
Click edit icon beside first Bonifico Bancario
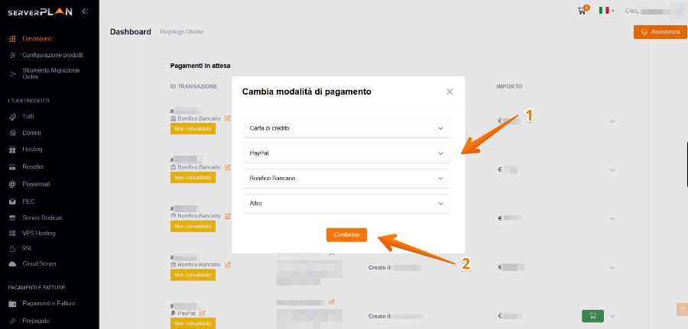(227, 119)
